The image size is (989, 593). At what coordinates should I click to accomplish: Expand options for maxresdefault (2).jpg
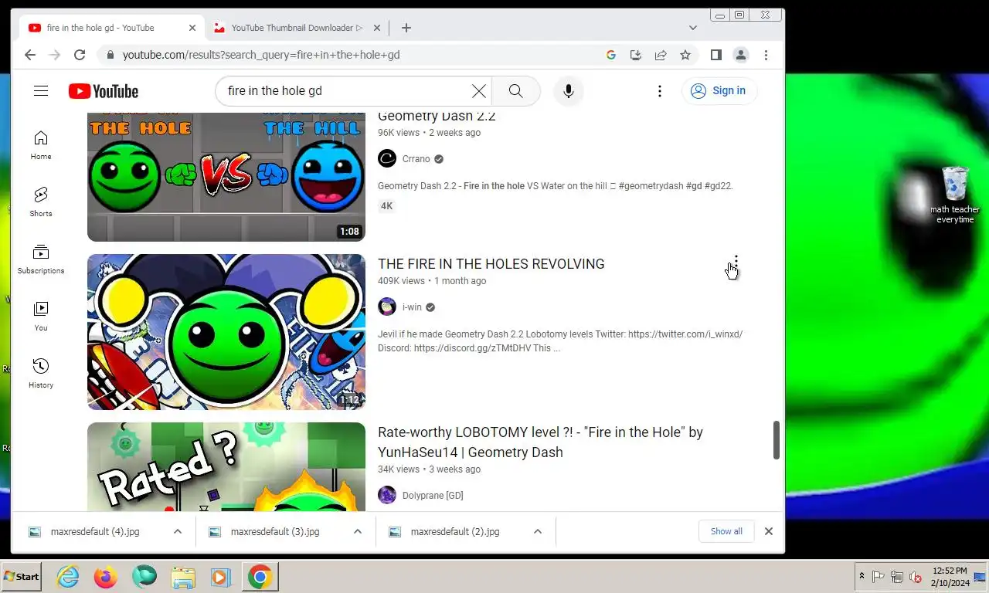538,531
